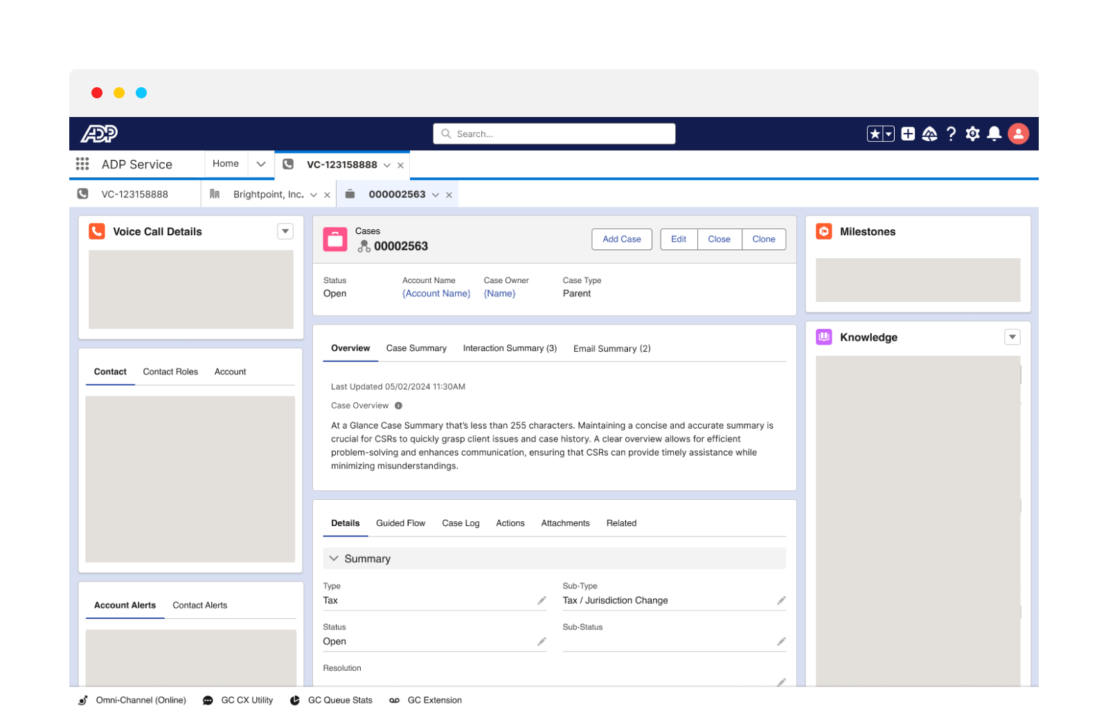Viewport: 1108px width, 713px height.
Task: Collapse the Summary section
Action: [x=334, y=559]
